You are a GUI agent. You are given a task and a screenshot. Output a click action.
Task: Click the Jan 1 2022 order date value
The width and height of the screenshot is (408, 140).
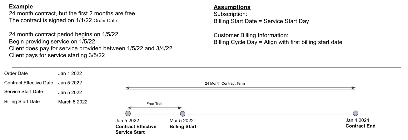tap(70, 74)
